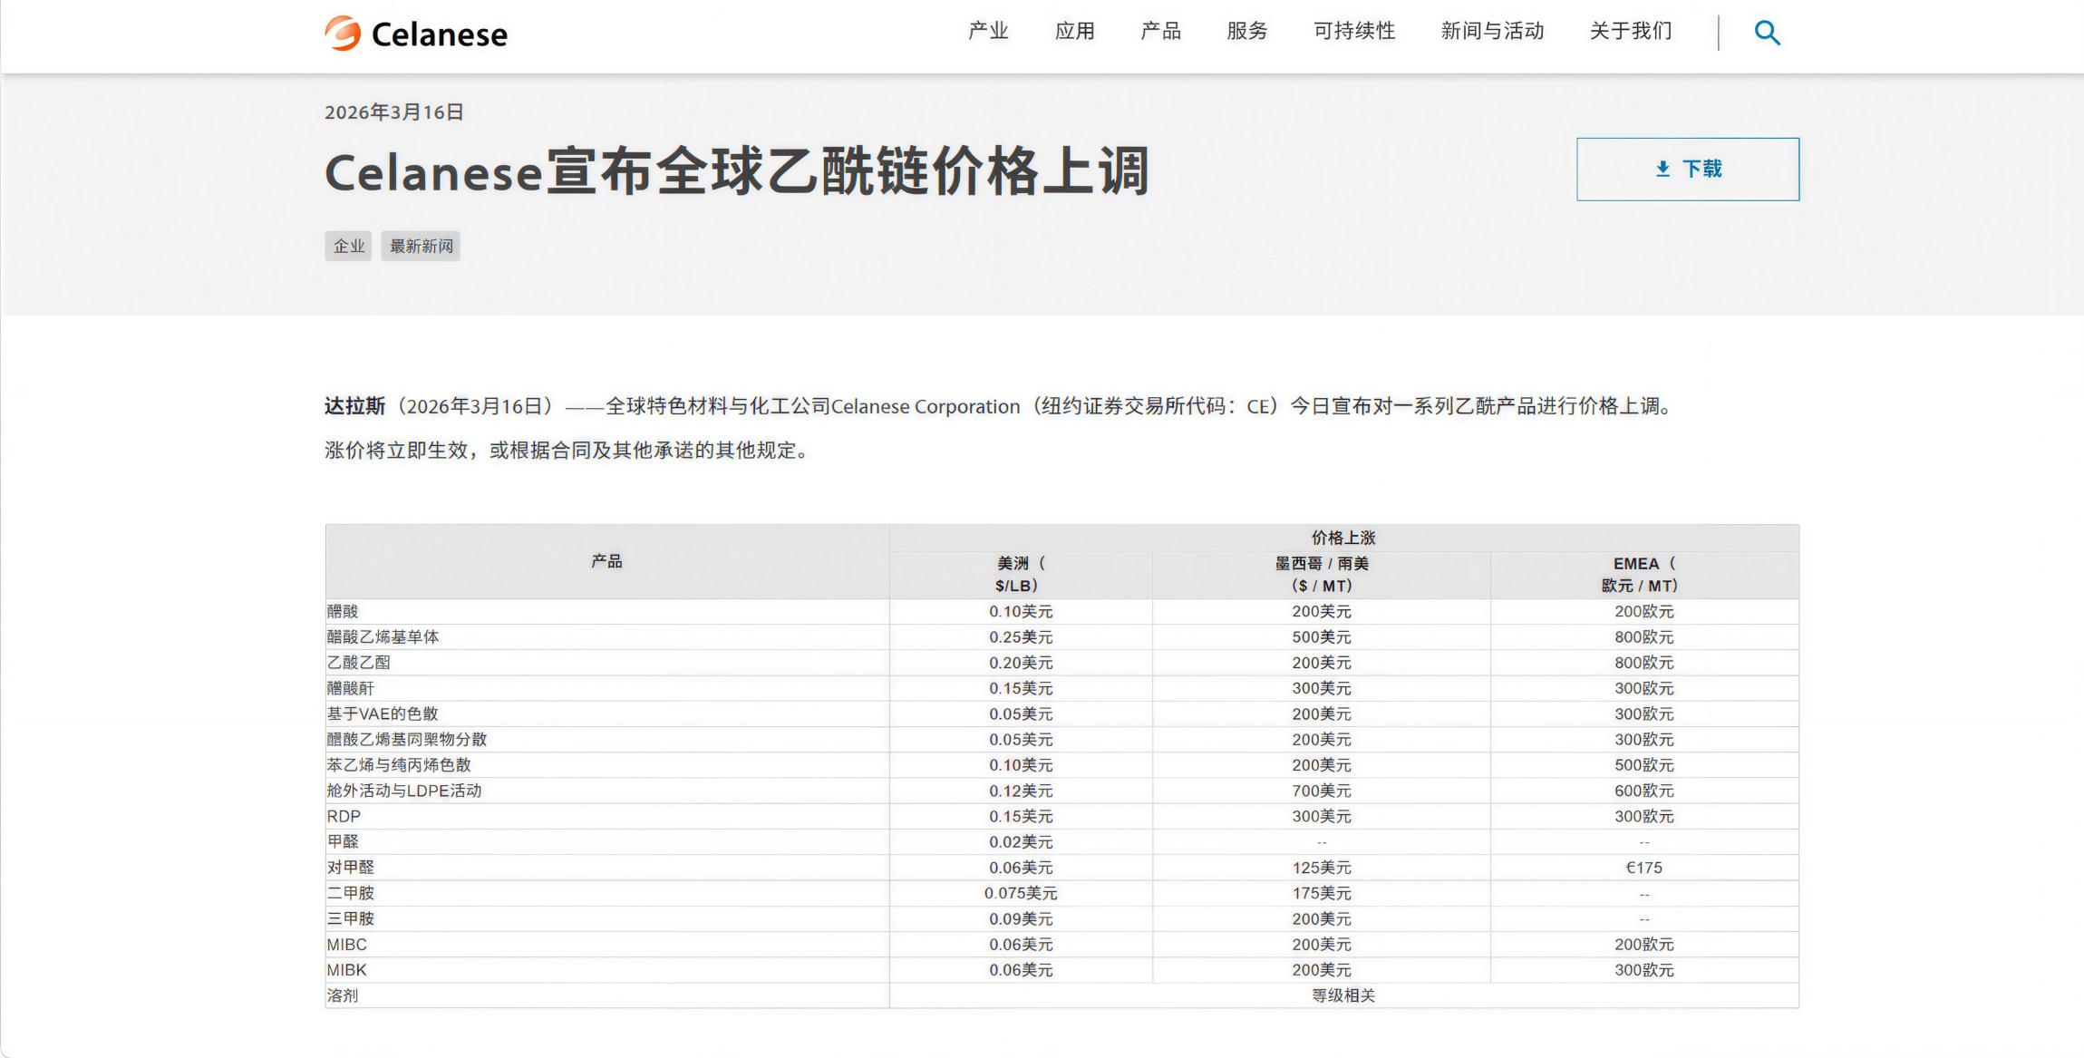This screenshot has height=1058, width=2084.
Task: Click the download arrow icon
Action: coord(1662,169)
